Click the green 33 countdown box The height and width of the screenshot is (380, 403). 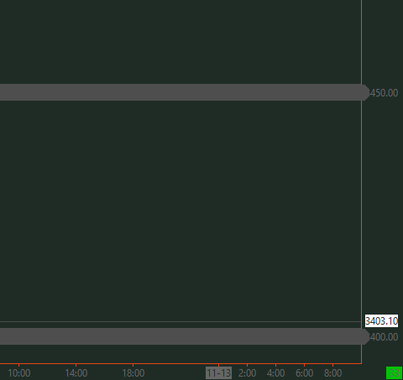coord(394,373)
